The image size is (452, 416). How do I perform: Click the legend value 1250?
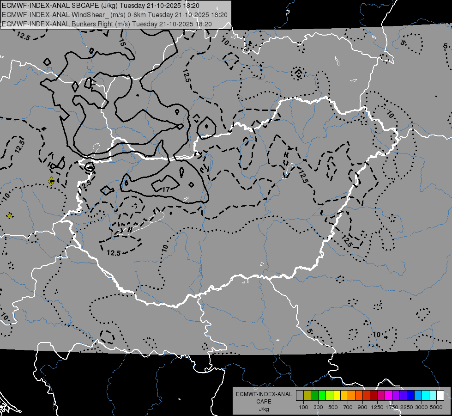[377, 407]
